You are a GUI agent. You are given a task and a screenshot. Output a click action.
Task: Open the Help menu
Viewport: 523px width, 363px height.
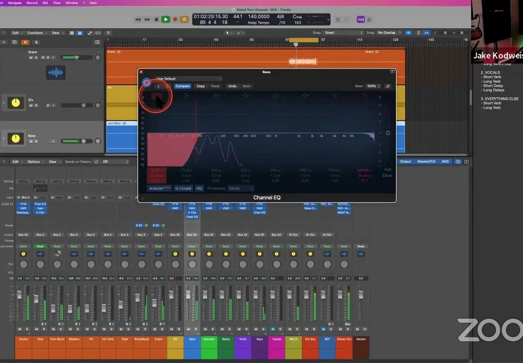coord(93,3)
